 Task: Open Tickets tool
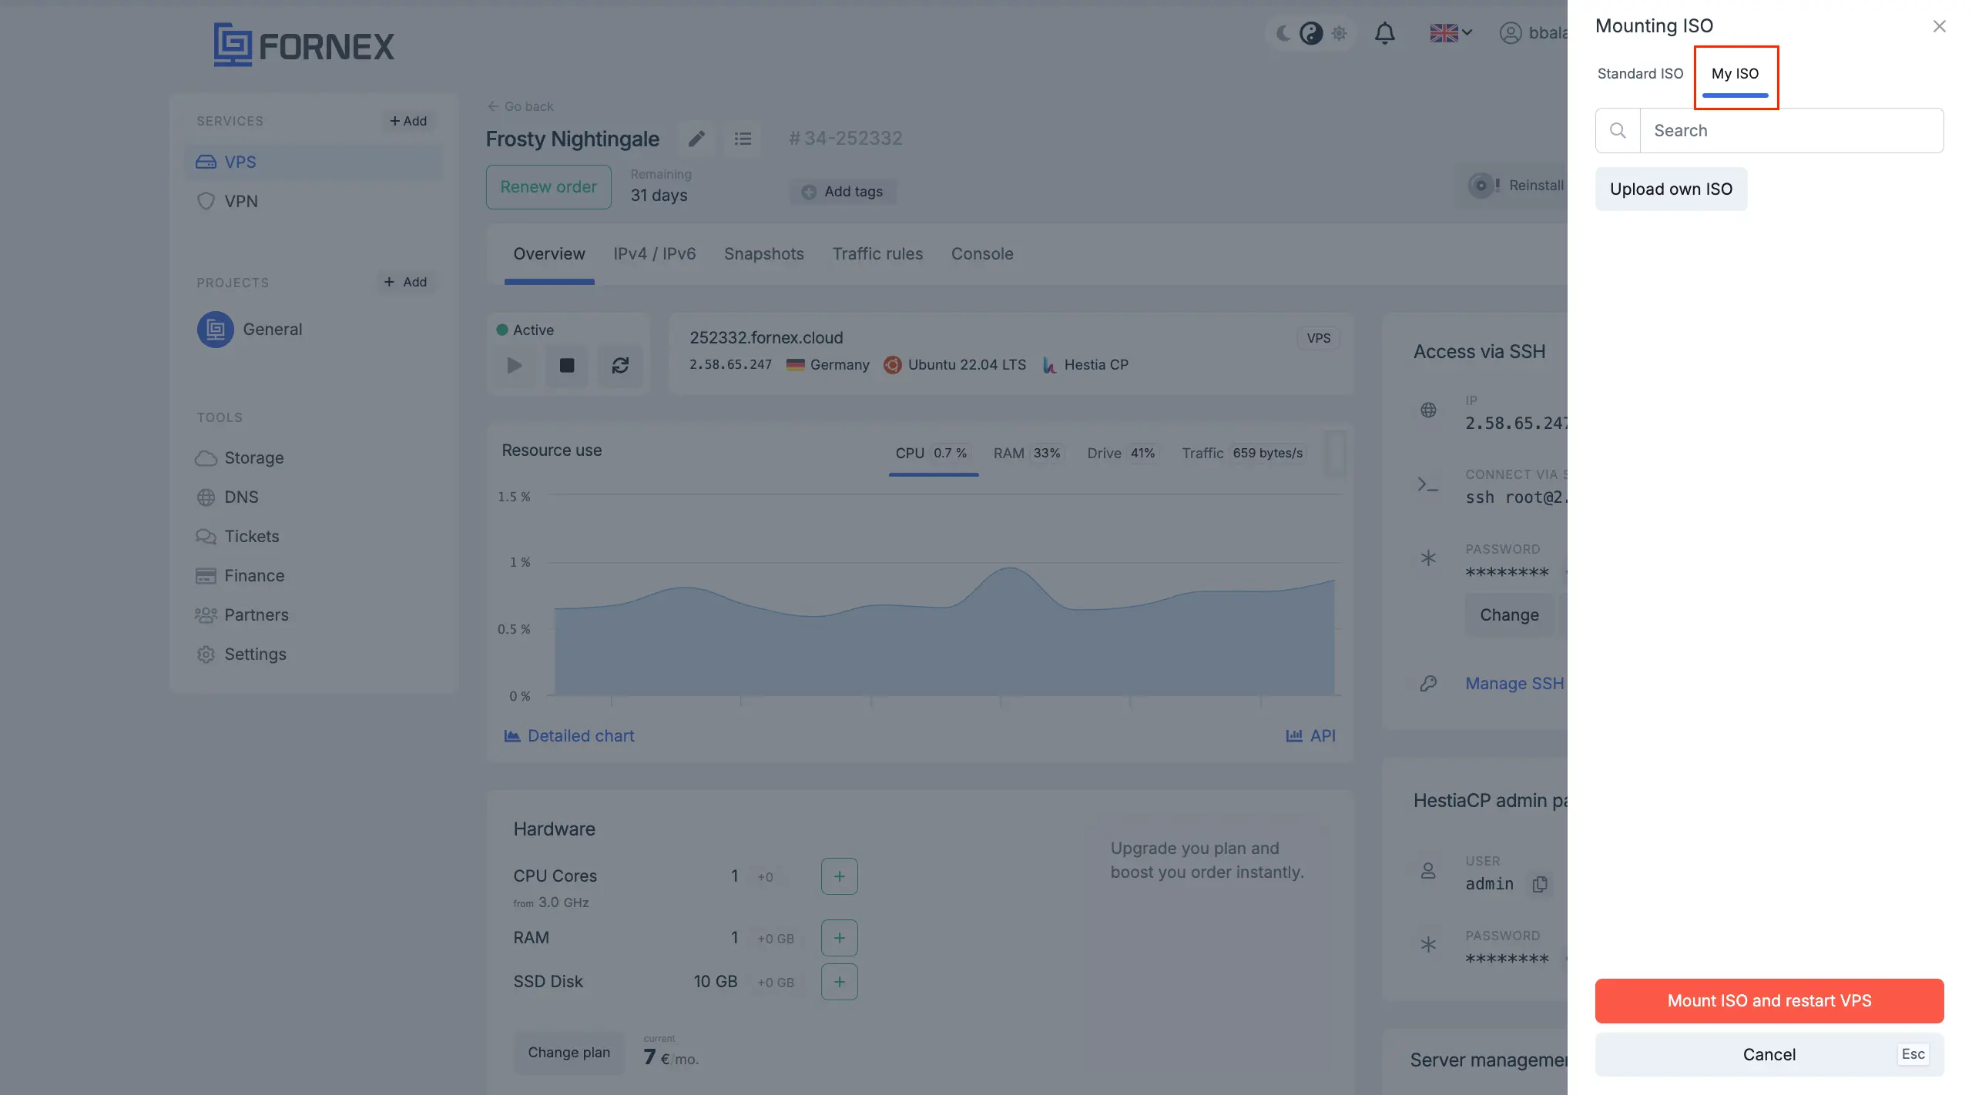[237, 537]
